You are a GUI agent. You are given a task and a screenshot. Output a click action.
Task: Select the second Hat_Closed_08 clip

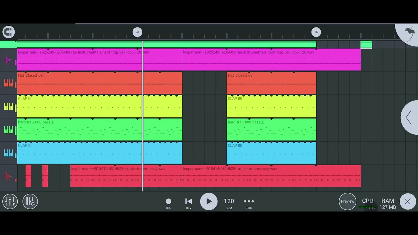point(271,83)
